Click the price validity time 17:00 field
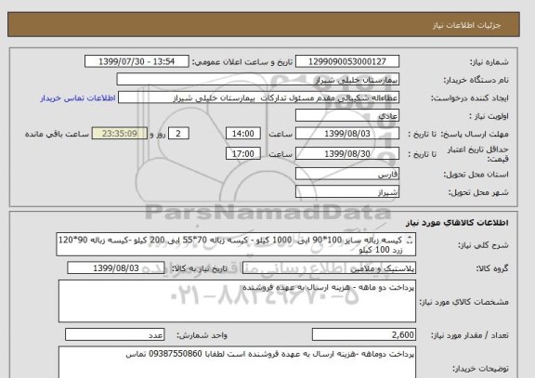 tap(243, 153)
